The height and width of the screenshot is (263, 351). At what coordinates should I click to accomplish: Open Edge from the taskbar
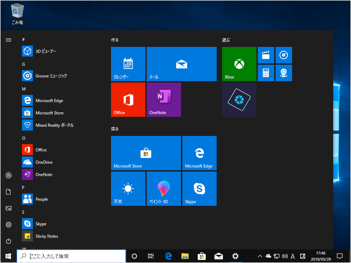tap(168, 256)
